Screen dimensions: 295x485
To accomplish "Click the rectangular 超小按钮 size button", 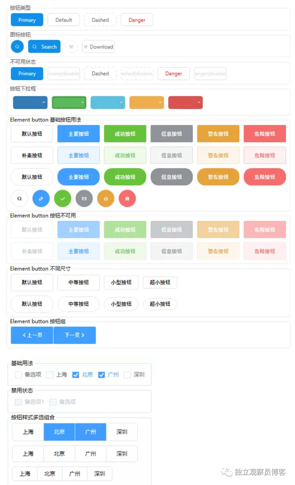I will coord(160,283).
